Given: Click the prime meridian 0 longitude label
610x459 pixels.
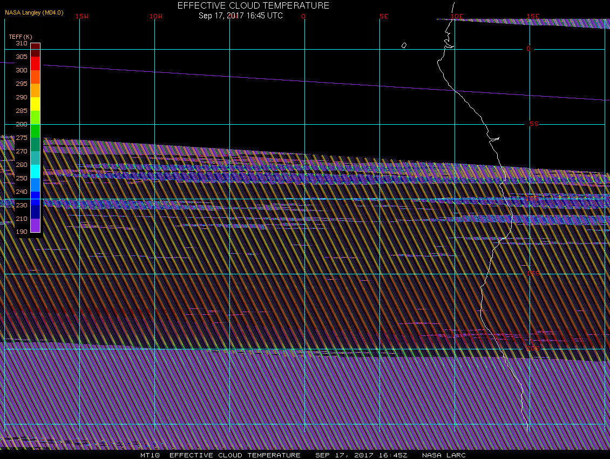Looking at the screenshot, I should [x=303, y=16].
